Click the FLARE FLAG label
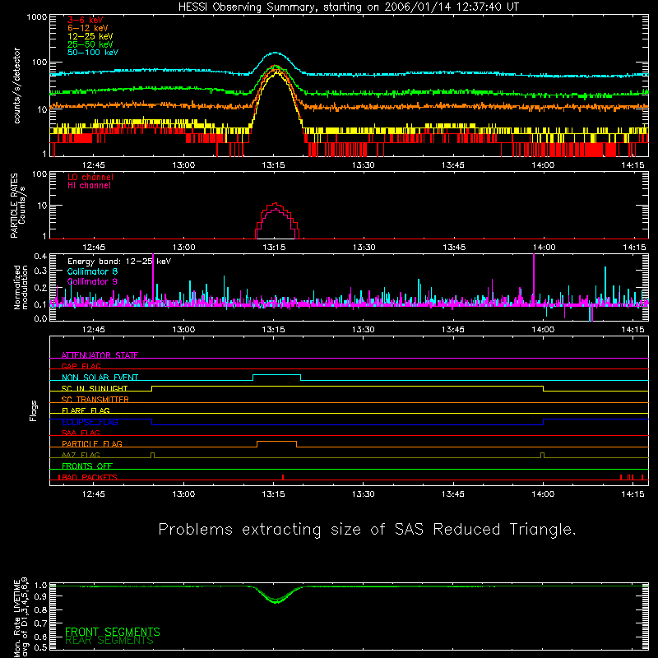658x658 pixels. [86, 410]
